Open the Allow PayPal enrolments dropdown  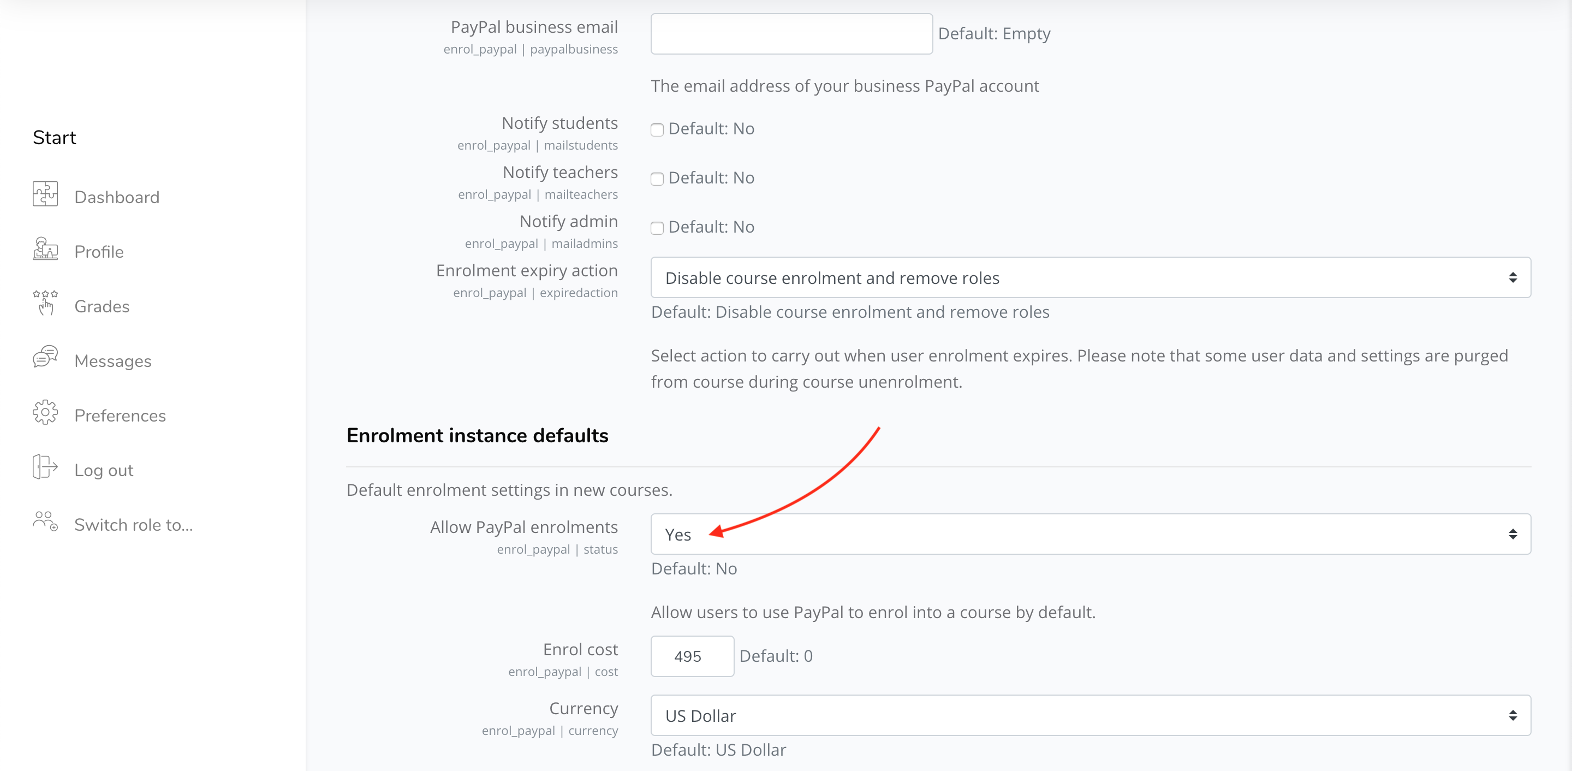(1091, 534)
